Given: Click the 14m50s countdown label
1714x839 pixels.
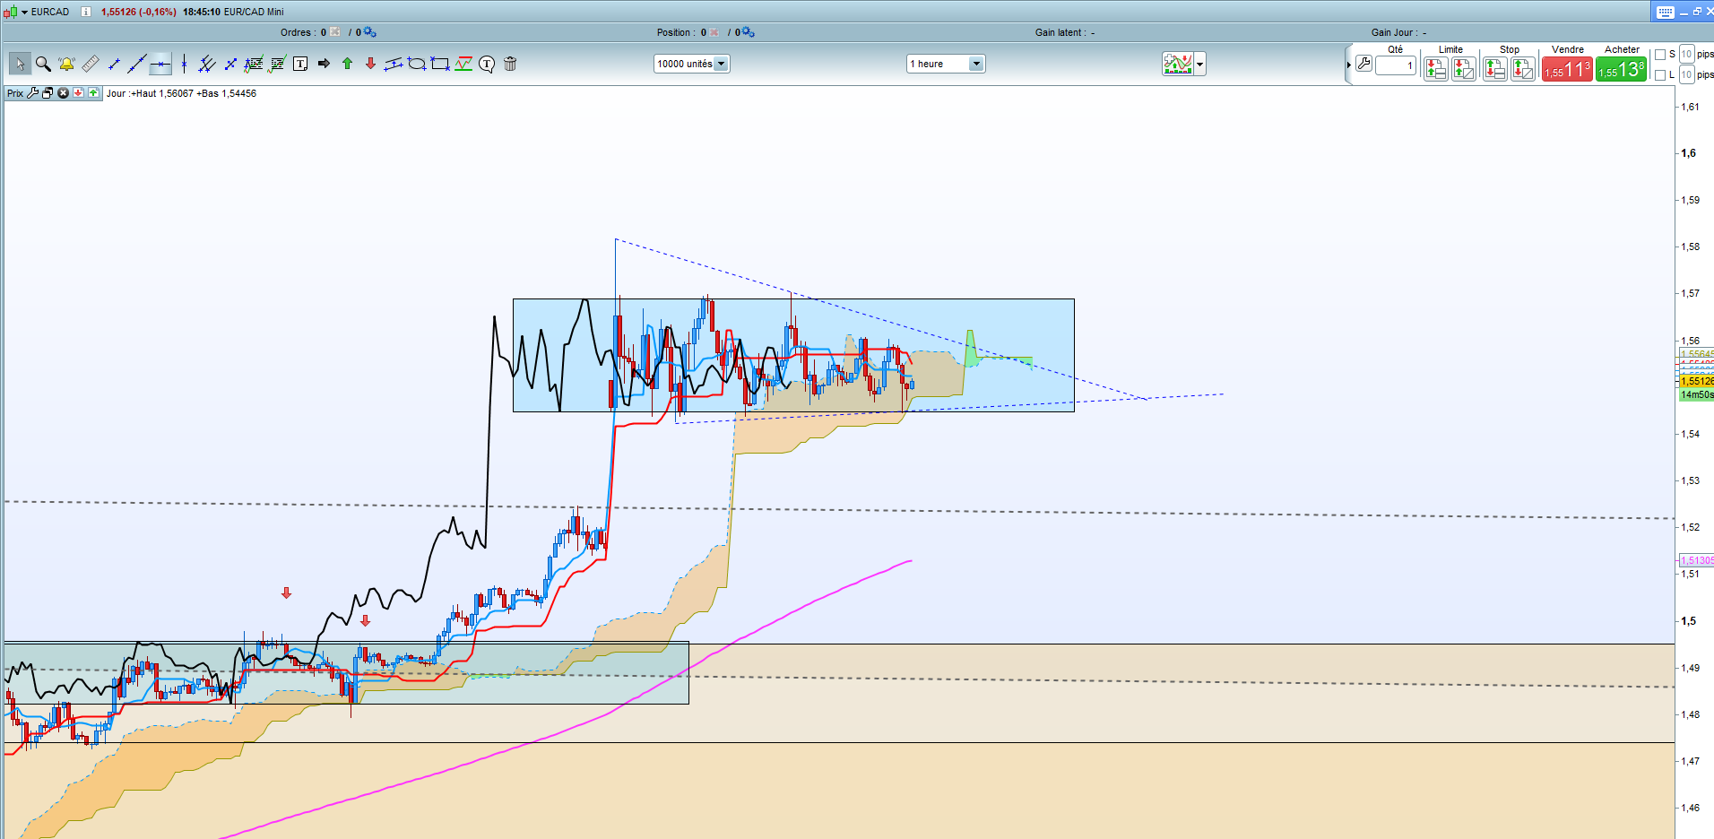Looking at the screenshot, I should 1696,394.
